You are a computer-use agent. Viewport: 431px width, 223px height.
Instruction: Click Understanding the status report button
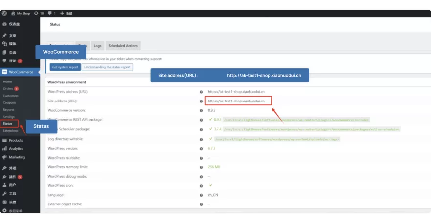coord(107,67)
